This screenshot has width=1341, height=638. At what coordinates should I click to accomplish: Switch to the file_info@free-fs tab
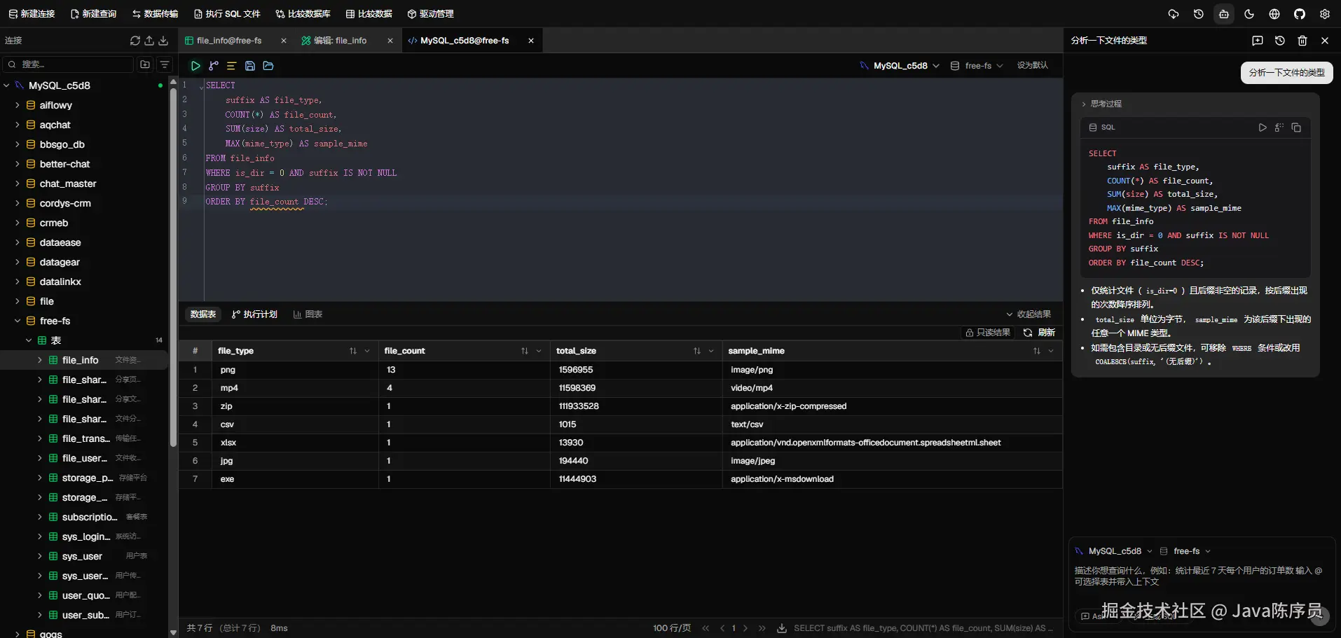tap(229, 41)
